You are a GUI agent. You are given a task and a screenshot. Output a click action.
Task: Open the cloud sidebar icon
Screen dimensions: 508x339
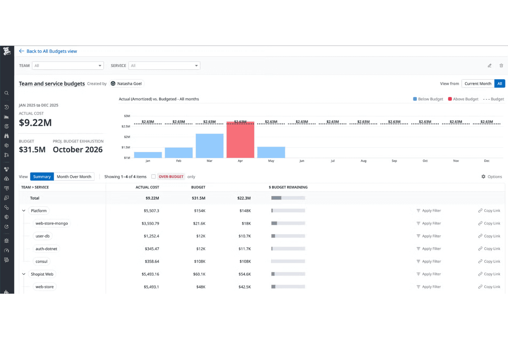[7, 179]
